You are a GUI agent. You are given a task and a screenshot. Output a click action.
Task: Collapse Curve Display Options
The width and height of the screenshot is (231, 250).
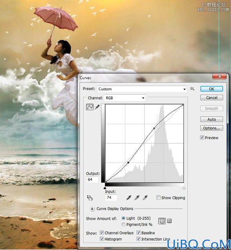92,209
